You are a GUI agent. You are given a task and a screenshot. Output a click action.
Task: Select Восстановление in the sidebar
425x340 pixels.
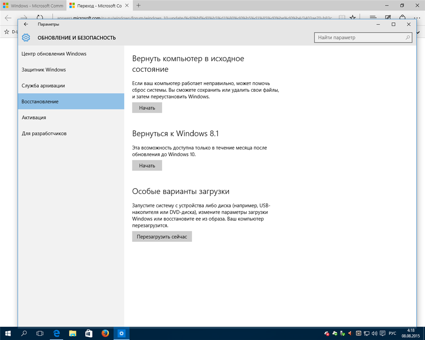click(x=71, y=101)
